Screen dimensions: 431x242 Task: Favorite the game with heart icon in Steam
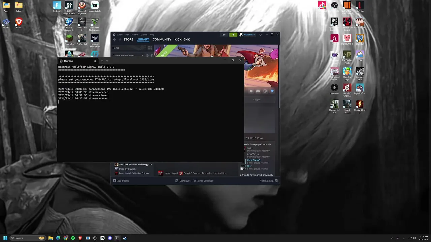(272, 91)
